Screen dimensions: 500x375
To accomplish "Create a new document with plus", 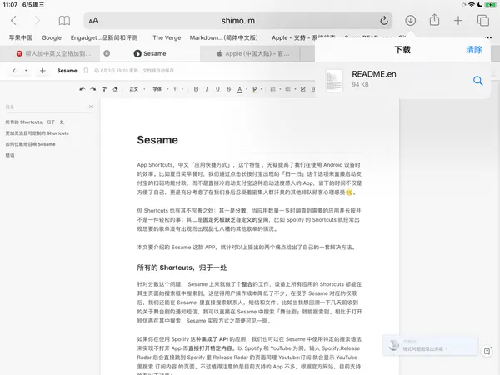I will click(42, 71).
